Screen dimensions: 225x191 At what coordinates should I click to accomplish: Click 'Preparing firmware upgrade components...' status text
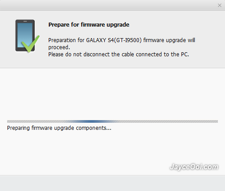(59, 128)
